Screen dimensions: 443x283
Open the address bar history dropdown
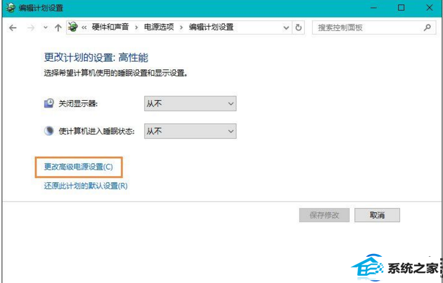286,28
